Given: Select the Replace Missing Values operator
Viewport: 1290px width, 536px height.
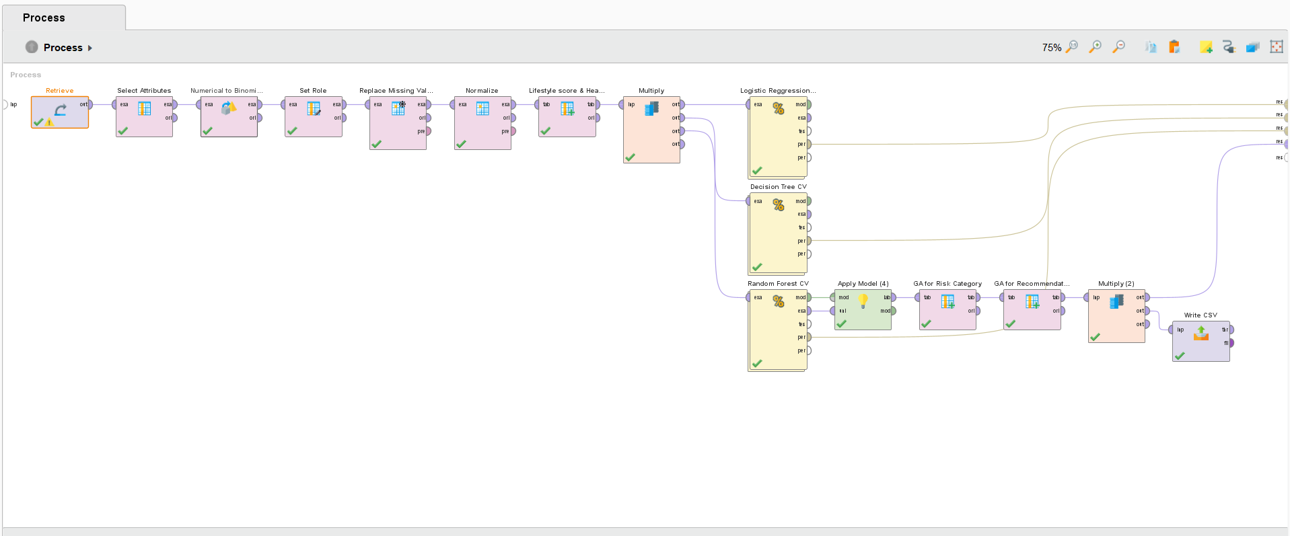Looking at the screenshot, I should (x=398, y=122).
